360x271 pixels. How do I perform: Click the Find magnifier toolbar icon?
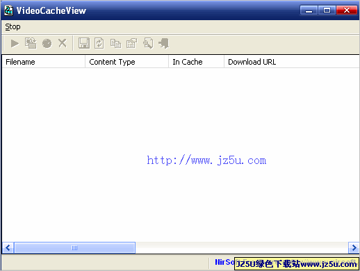coord(148,43)
